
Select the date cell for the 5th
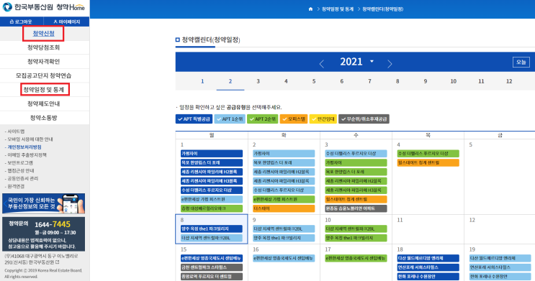[500, 177]
